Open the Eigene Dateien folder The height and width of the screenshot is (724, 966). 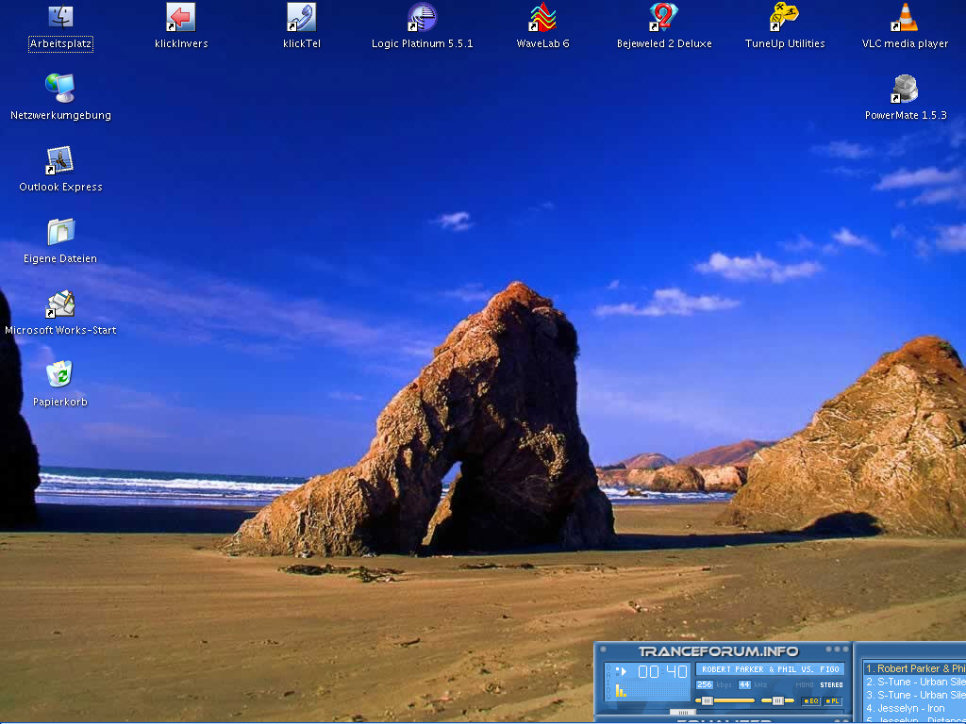(60, 233)
